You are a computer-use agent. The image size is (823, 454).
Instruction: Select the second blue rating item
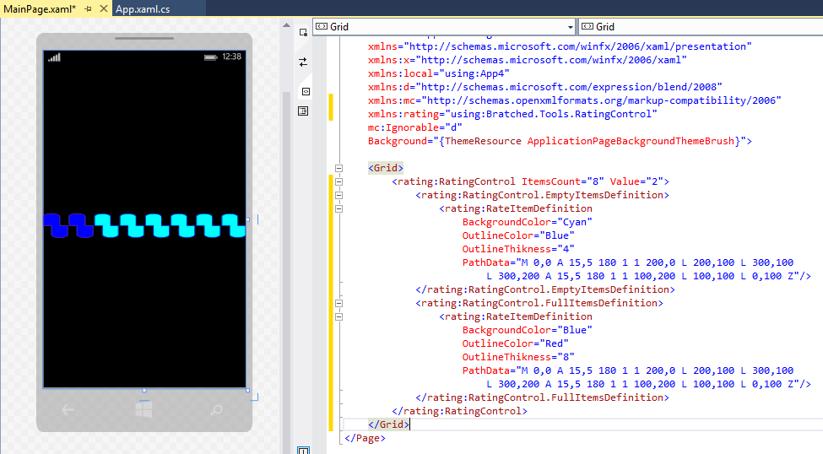pyautogui.click(x=81, y=225)
